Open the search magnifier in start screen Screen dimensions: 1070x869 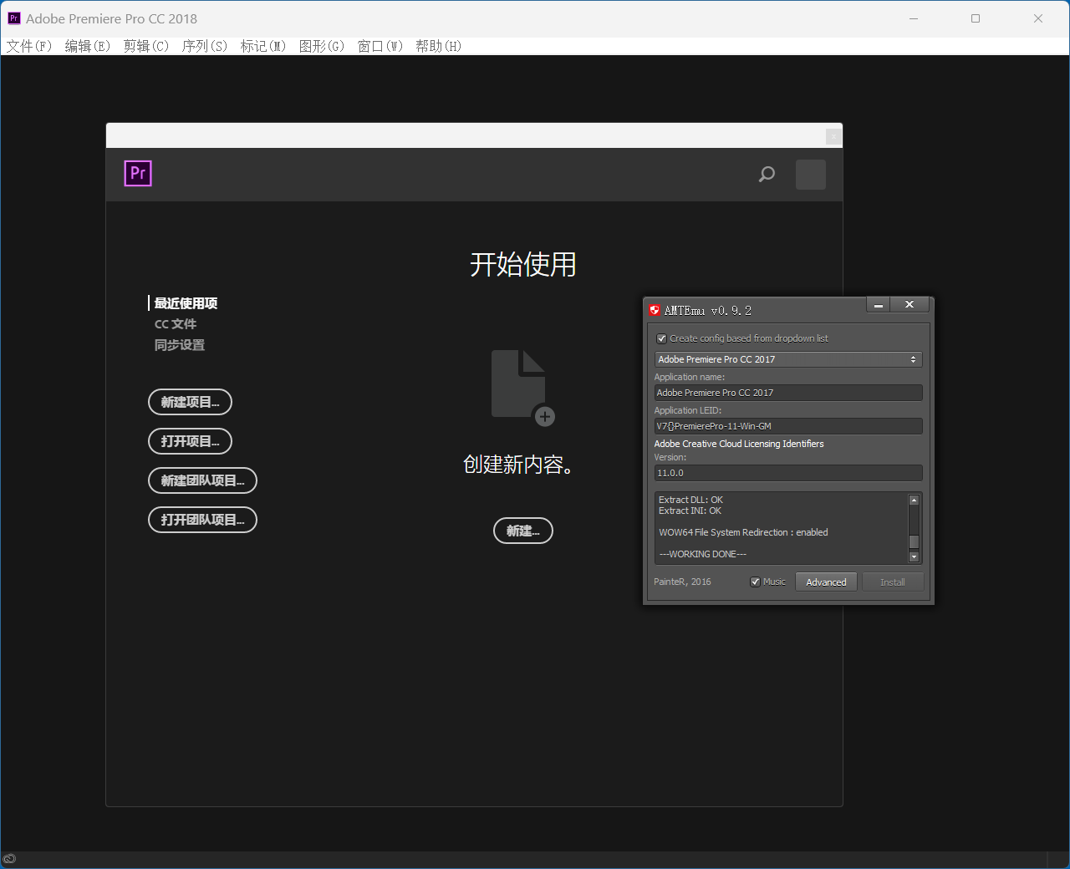pos(767,174)
